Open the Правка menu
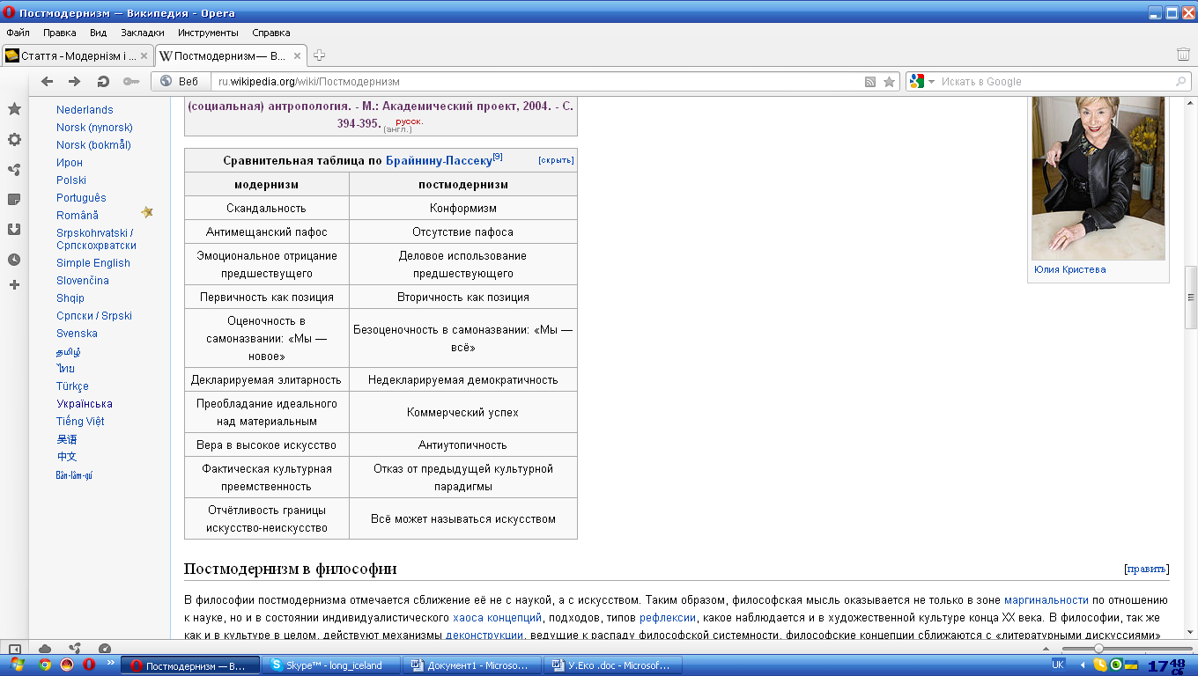 (60, 33)
